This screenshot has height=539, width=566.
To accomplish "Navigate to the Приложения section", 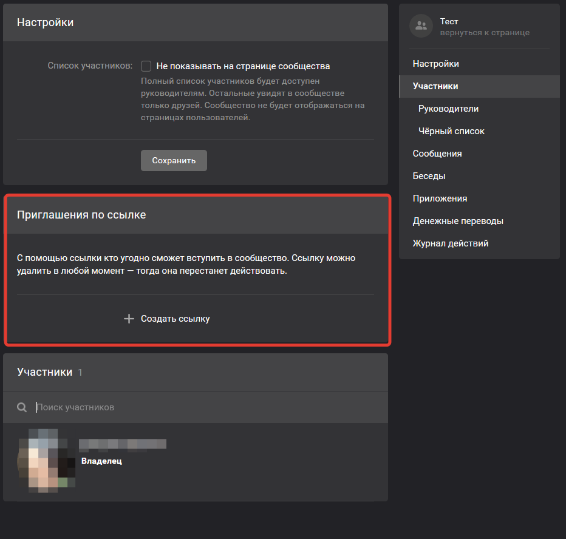I will (x=440, y=198).
